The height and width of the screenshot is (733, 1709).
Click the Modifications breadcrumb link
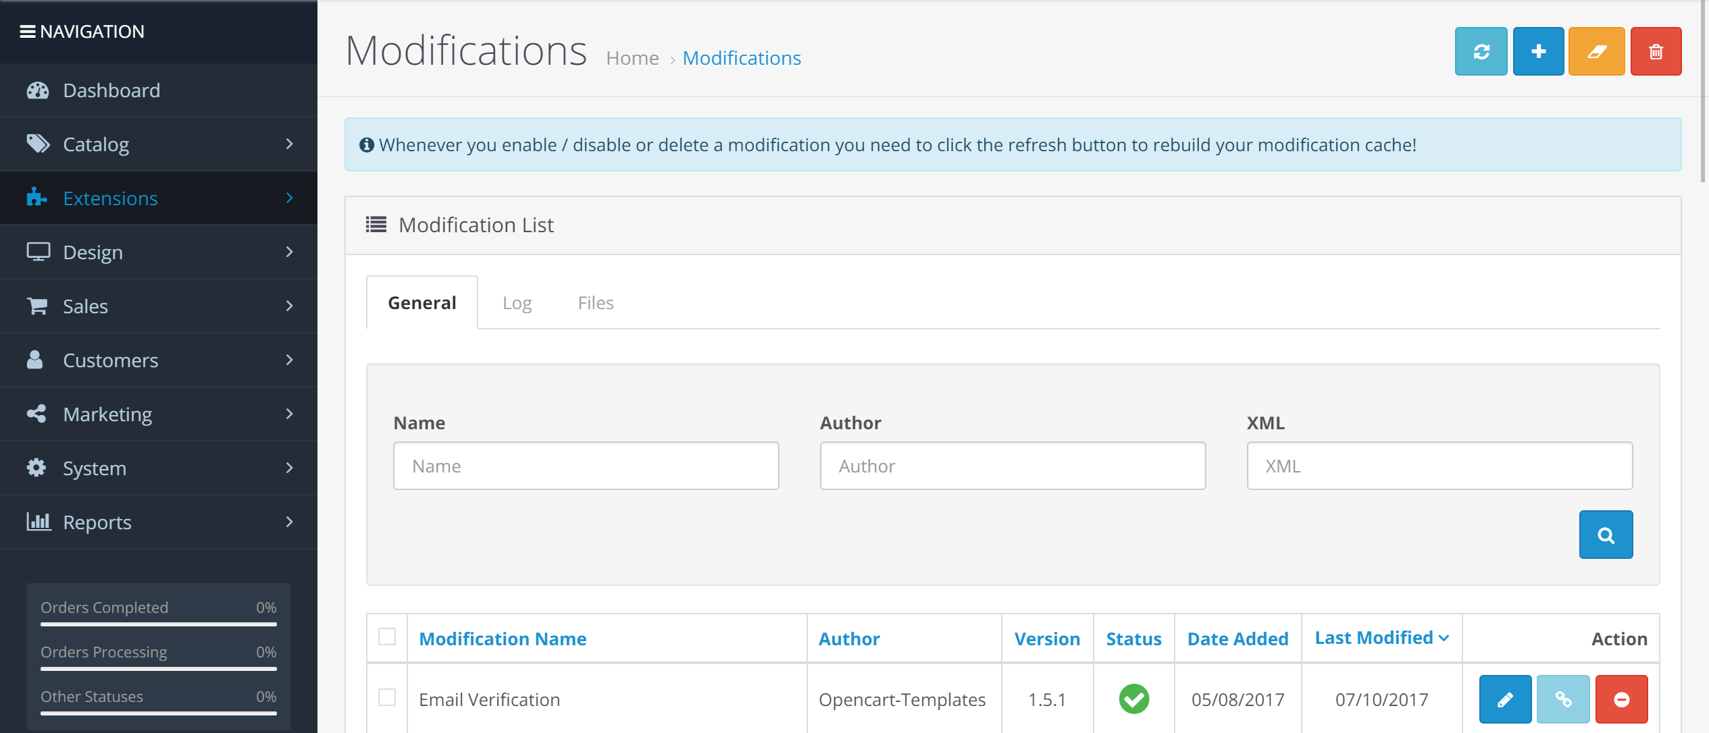pos(742,58)
